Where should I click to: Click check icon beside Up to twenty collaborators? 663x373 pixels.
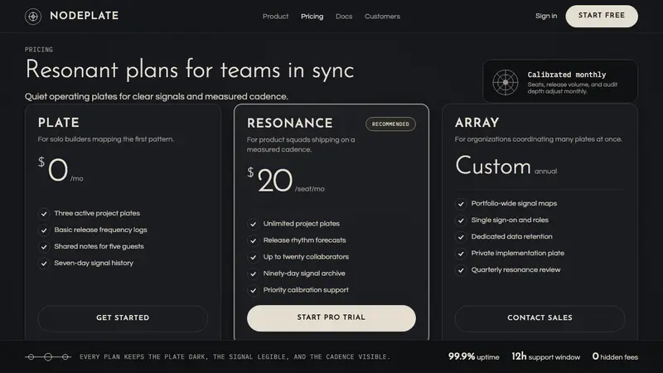[253, 257]
